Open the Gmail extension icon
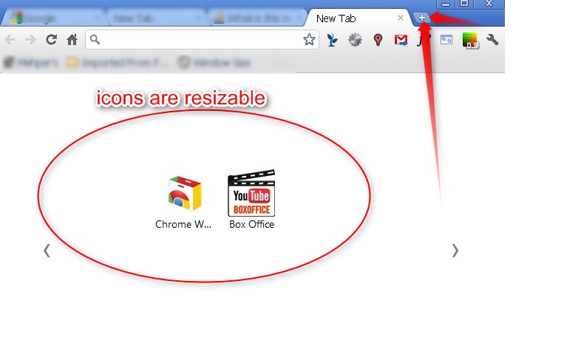Image resolution: width=564 pixels, height=349 pixels. coord(401,40)
